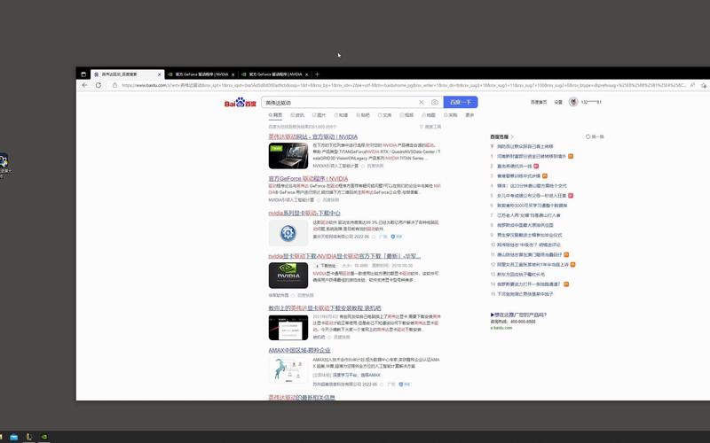This screenshot has width=710, height=443.
Task: Close the third NVIDIA browser tab
Action: [x=306, y=74]
